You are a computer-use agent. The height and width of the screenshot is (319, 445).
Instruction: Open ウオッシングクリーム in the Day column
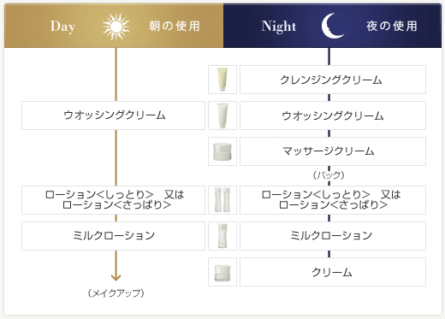113,115
